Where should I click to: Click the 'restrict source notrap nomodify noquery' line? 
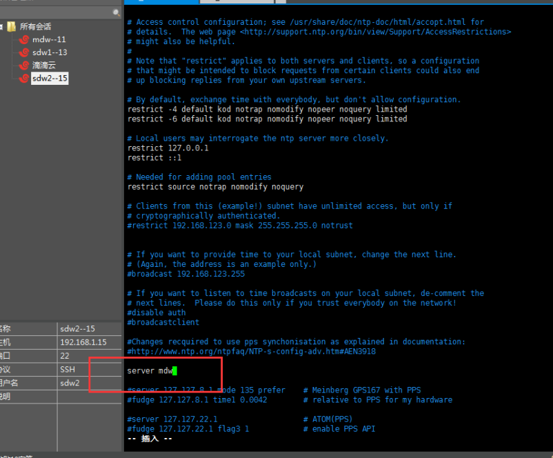point(216,187)
